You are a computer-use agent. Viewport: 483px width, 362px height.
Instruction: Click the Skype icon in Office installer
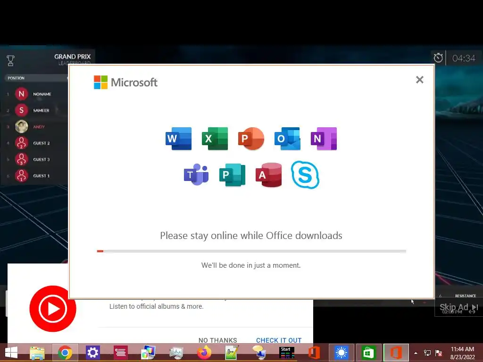305,174
